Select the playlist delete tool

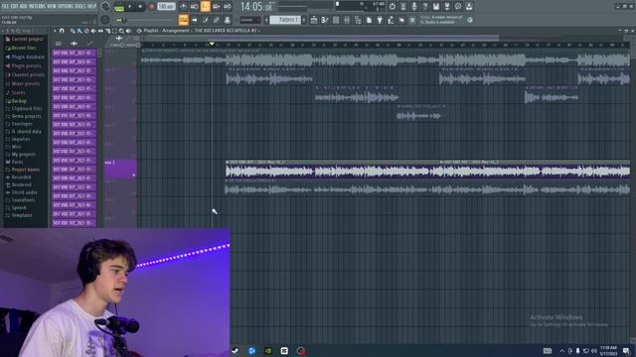[86, 31]
